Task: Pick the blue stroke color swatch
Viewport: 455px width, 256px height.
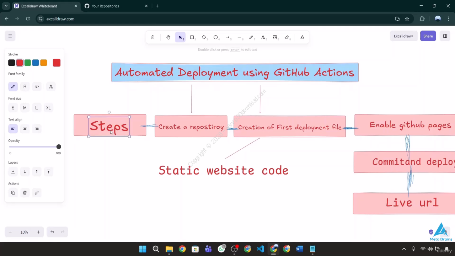Action: [x=36, y=63]
